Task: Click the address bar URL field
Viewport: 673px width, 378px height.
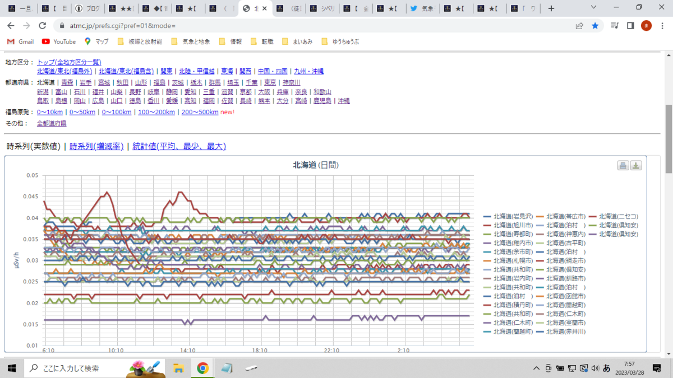Action: click(314, 26)
